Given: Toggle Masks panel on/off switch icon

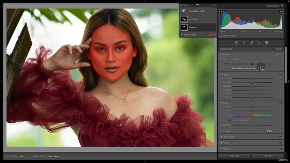Looking at the screenshot, I should (181, 5).
